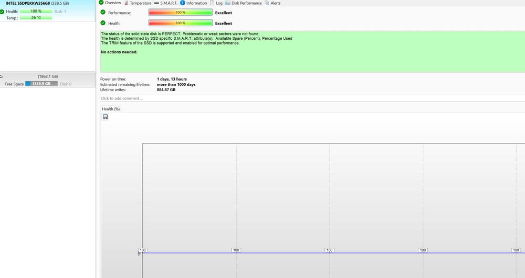Screen dimensions: 525x278
Task: Click the 'Power on time:' label
Action: [x=113, y=79]
